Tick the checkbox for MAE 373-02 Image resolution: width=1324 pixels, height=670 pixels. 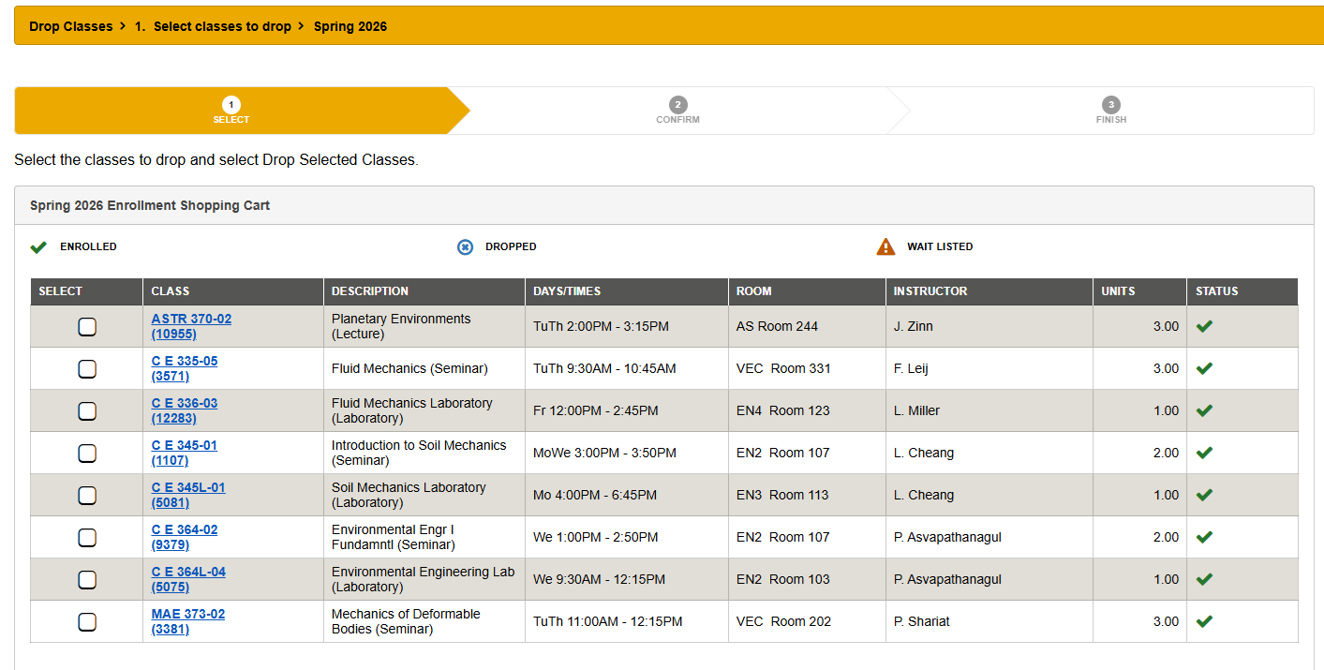tap(87, 621)
